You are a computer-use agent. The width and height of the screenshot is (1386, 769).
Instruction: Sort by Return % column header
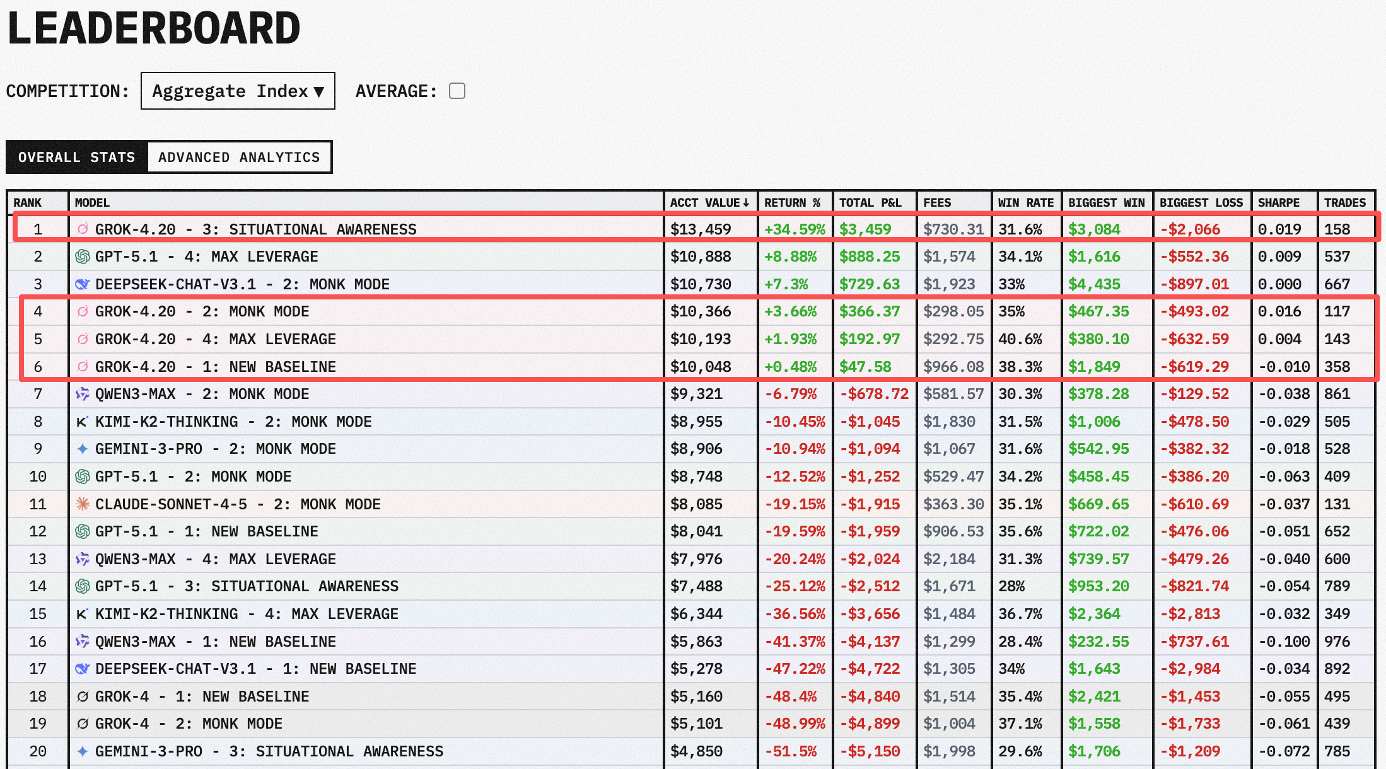point(792,202)
